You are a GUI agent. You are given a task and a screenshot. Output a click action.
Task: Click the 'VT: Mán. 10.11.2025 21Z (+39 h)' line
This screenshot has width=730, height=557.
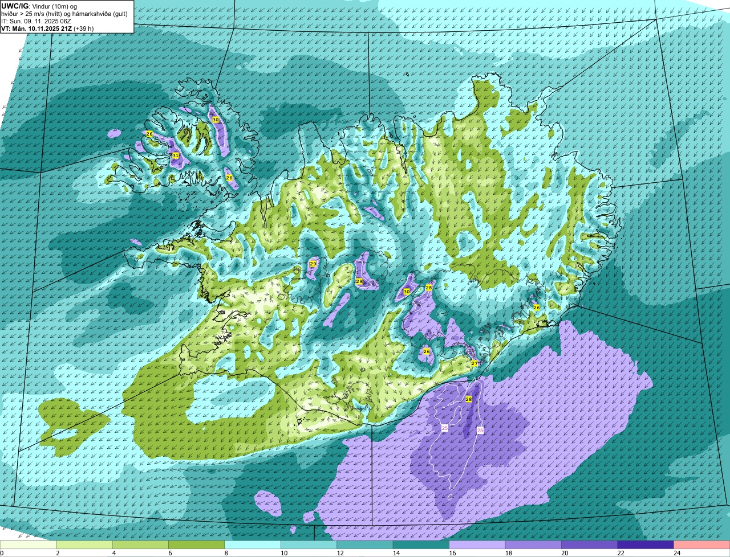point(48,28)
